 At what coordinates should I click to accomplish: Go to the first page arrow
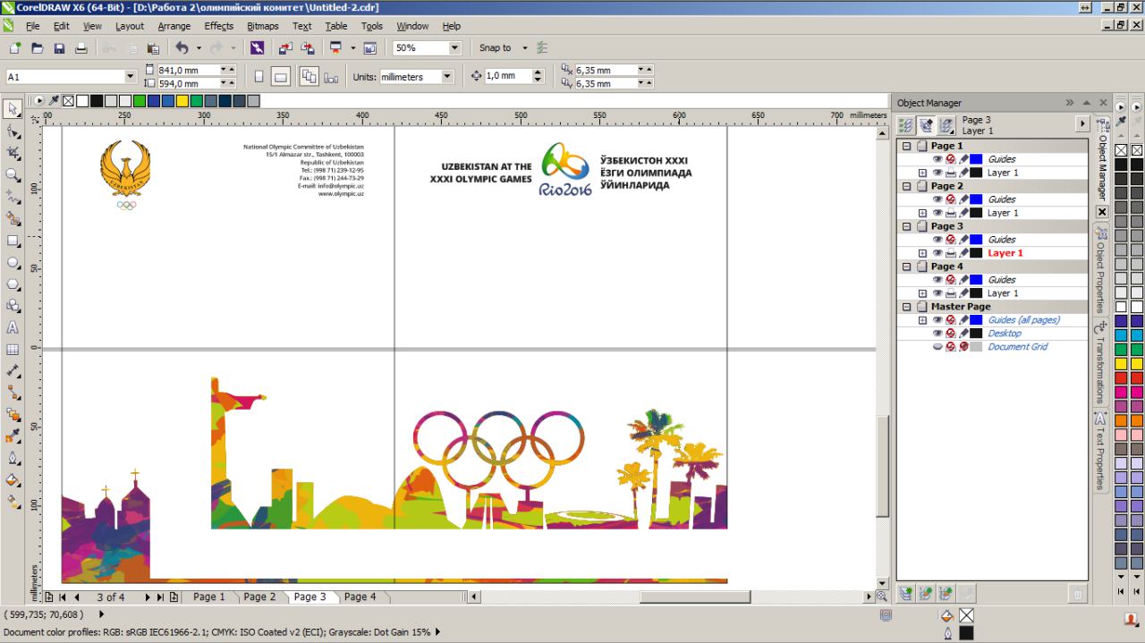tap(62, 596)
